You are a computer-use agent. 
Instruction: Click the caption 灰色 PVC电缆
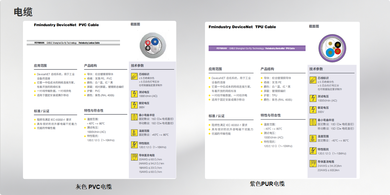(x=94, y=187)
